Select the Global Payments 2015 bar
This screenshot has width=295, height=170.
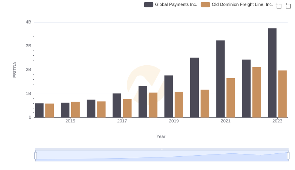[x=65, y=110]
